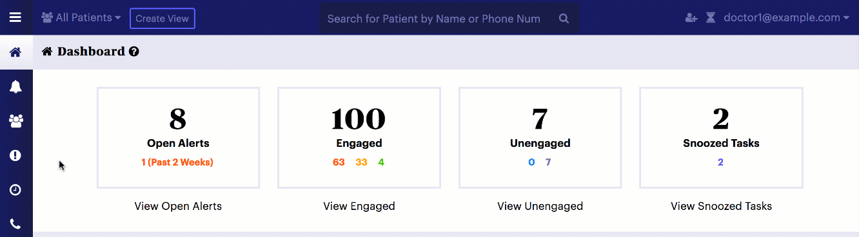859x237 pixels.
Task: Select the 8 Open Alerts card
Action: [178, 138]
